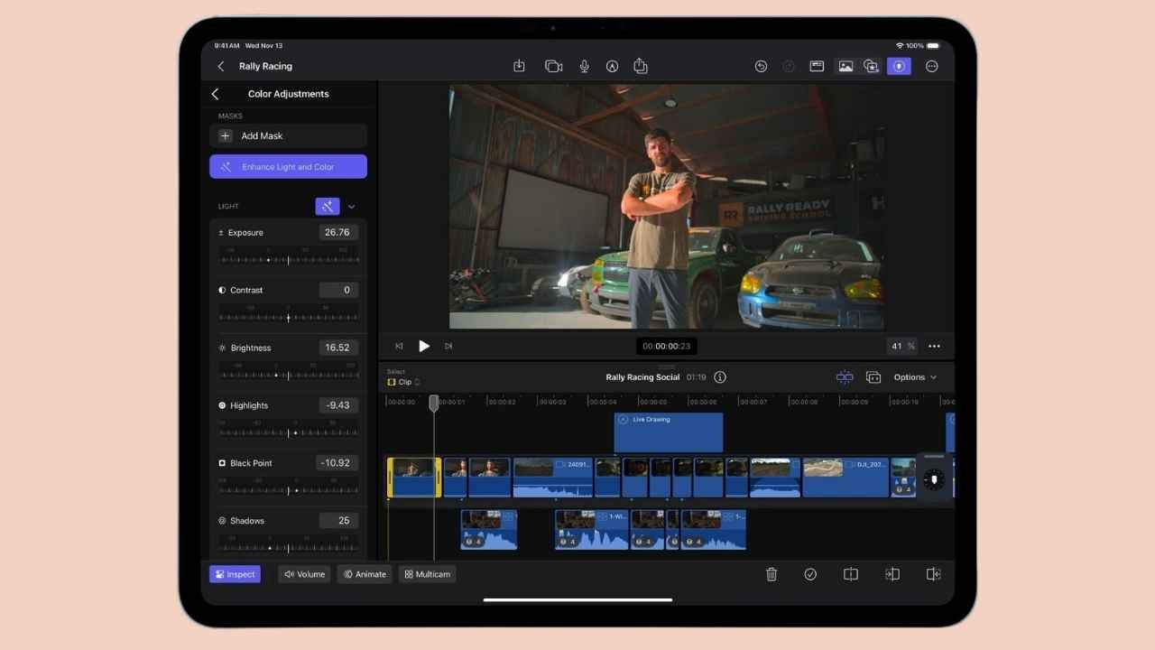Switch to the Multicam tab
Screen dimensions: 1155x650
pyautogui.click(x=427, y=573)
